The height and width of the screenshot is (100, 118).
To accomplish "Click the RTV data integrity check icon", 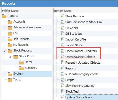I will point(62,74).
